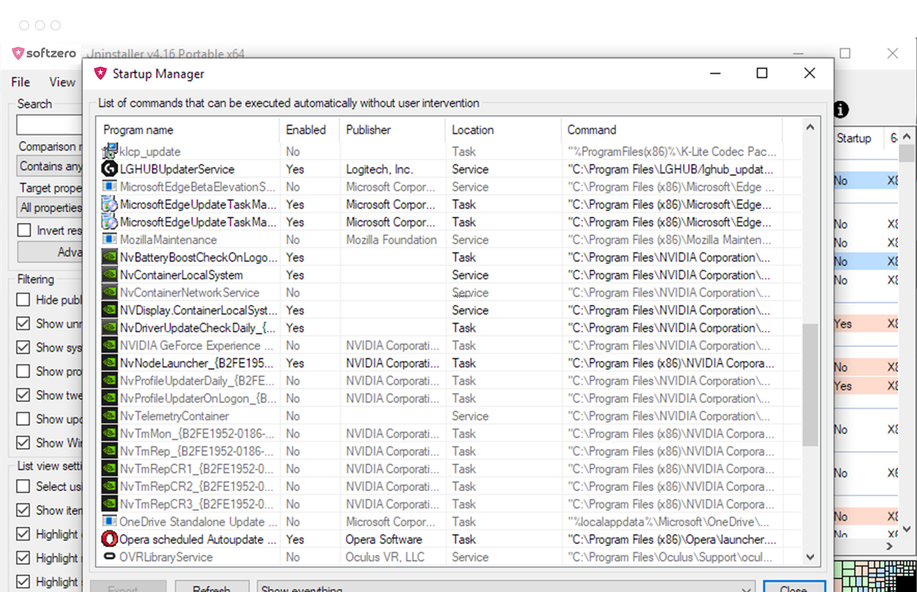The height and width of the screenshot is (592, 917).
Task: Open the Contains any comparison dropdown
Action: (50, 166)
